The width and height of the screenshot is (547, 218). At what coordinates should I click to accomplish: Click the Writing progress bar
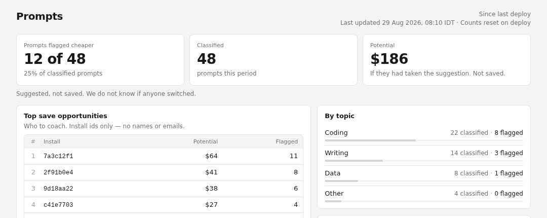[x=424, y=161]
